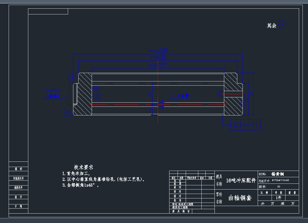Click the 毛坯尺寸 label
Screen dimensions: 308x223
[x=264, y=181]
